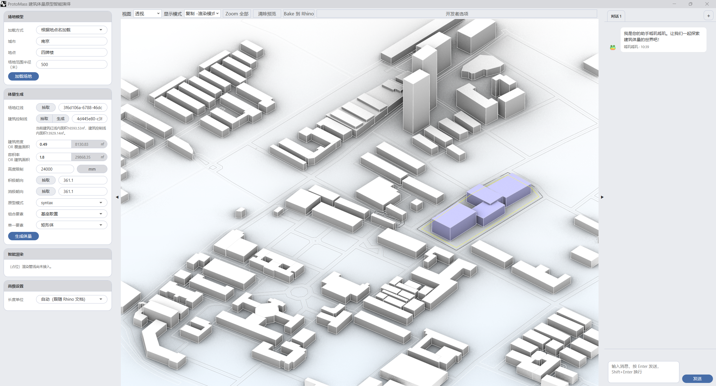The width and height of the screenshot is (716, 386).
Task: Switch to the 对话 1 tab
Action: pos(616,16)
